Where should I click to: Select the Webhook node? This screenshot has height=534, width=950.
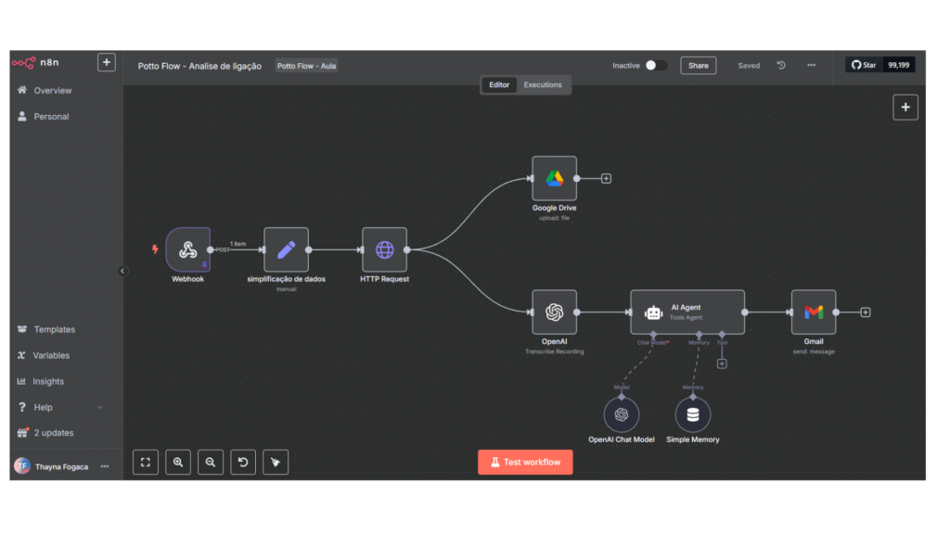pos(187,249)
